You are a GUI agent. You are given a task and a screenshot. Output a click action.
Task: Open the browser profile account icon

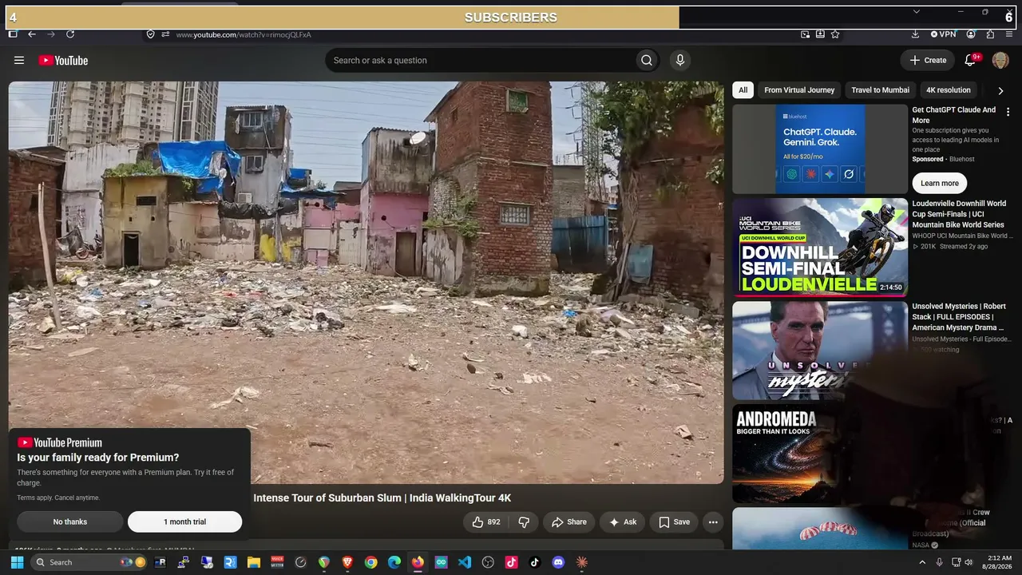[971, 34]
